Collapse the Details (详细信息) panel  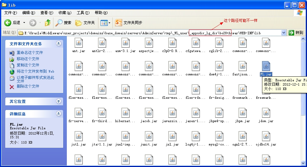58,114
